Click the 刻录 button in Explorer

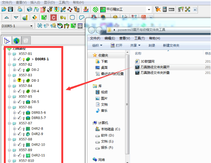coord(152,45)
